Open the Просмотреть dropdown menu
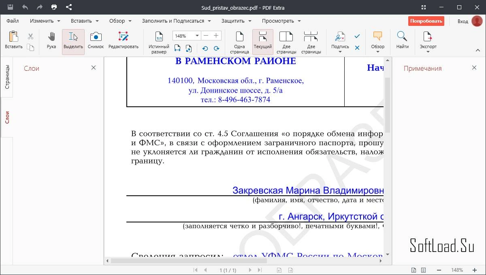The height and width of the screenshot is (275, 486). 281,21
